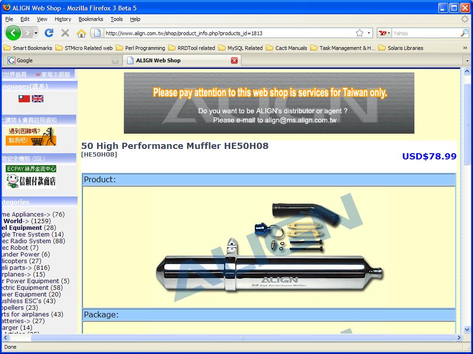Open Parts for airplanes (43) category
473x354 pixels.
pos(32,314)
